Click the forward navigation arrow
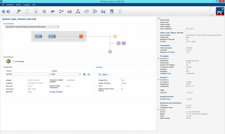Screen dimensions: 225x134 8,11
